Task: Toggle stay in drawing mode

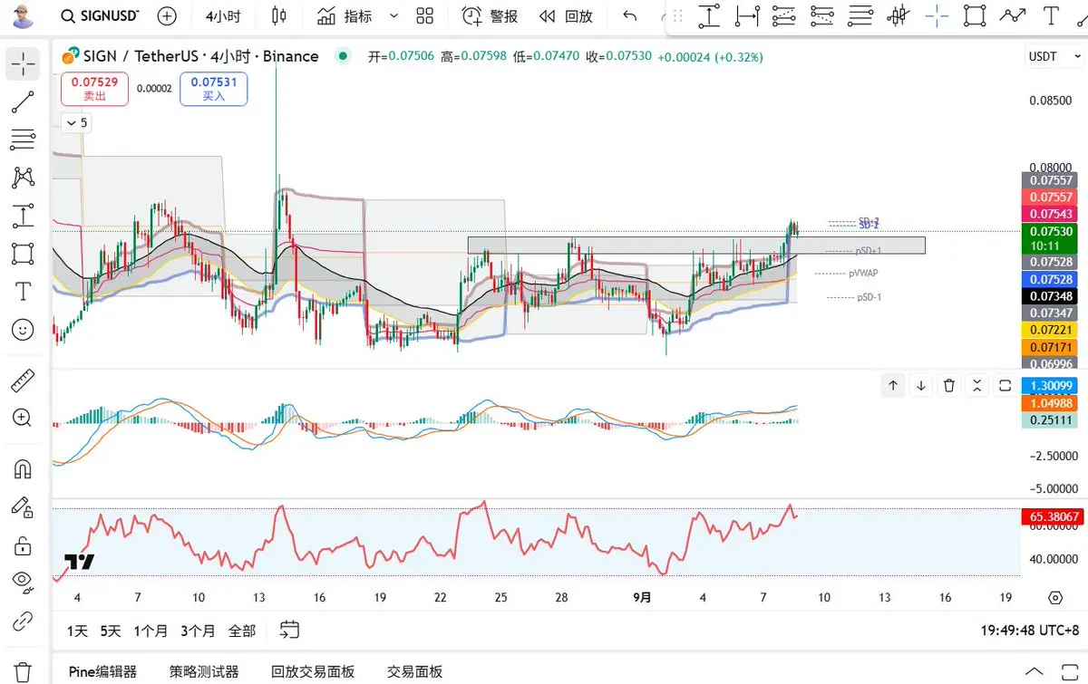Action: [24, 507]
